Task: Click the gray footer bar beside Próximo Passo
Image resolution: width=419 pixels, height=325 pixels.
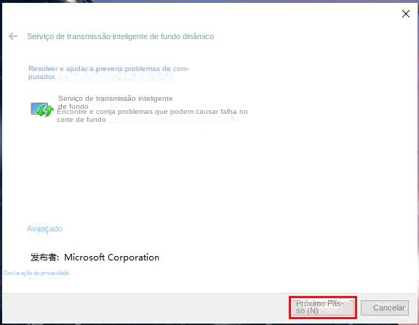Action: coord(144,308)
